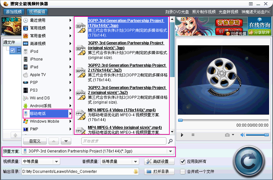This screenshot has width=273, height=180.
Task: Click the 在线咨询 online help button
Action: point(259,23)
